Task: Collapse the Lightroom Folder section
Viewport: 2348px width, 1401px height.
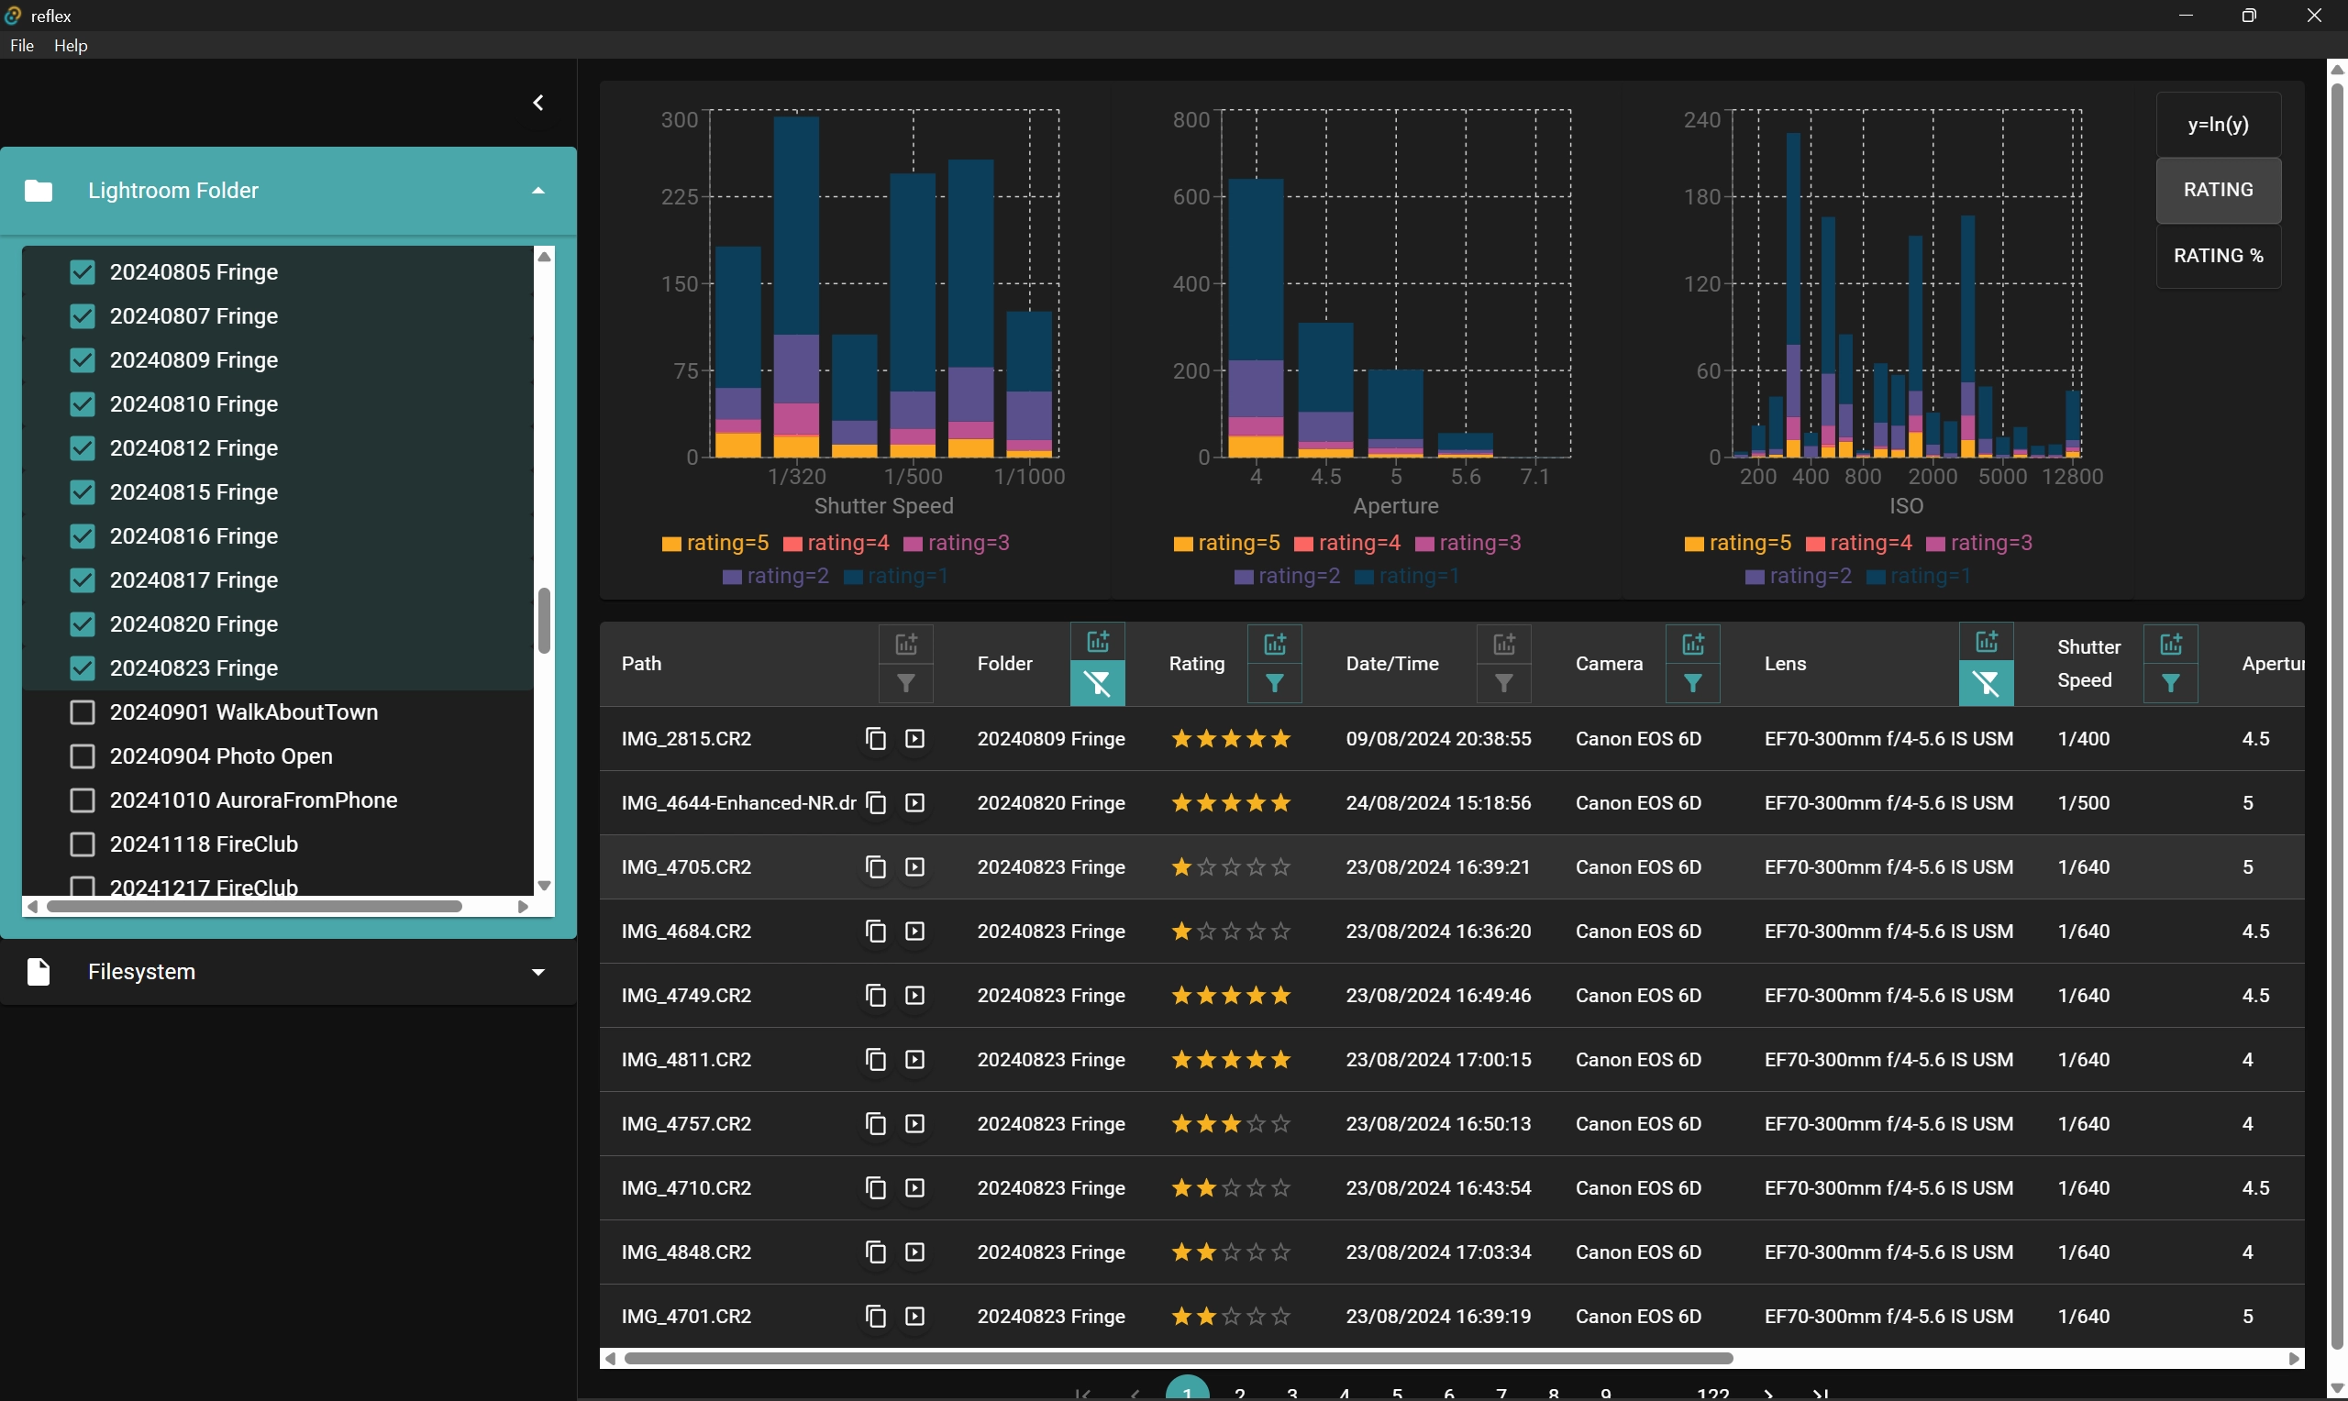Action: coord(538,191)
